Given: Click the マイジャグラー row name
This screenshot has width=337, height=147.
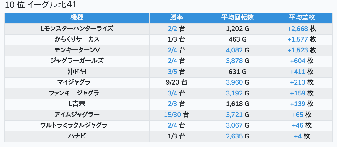Looking at the screenshot, I should (77, 82).
